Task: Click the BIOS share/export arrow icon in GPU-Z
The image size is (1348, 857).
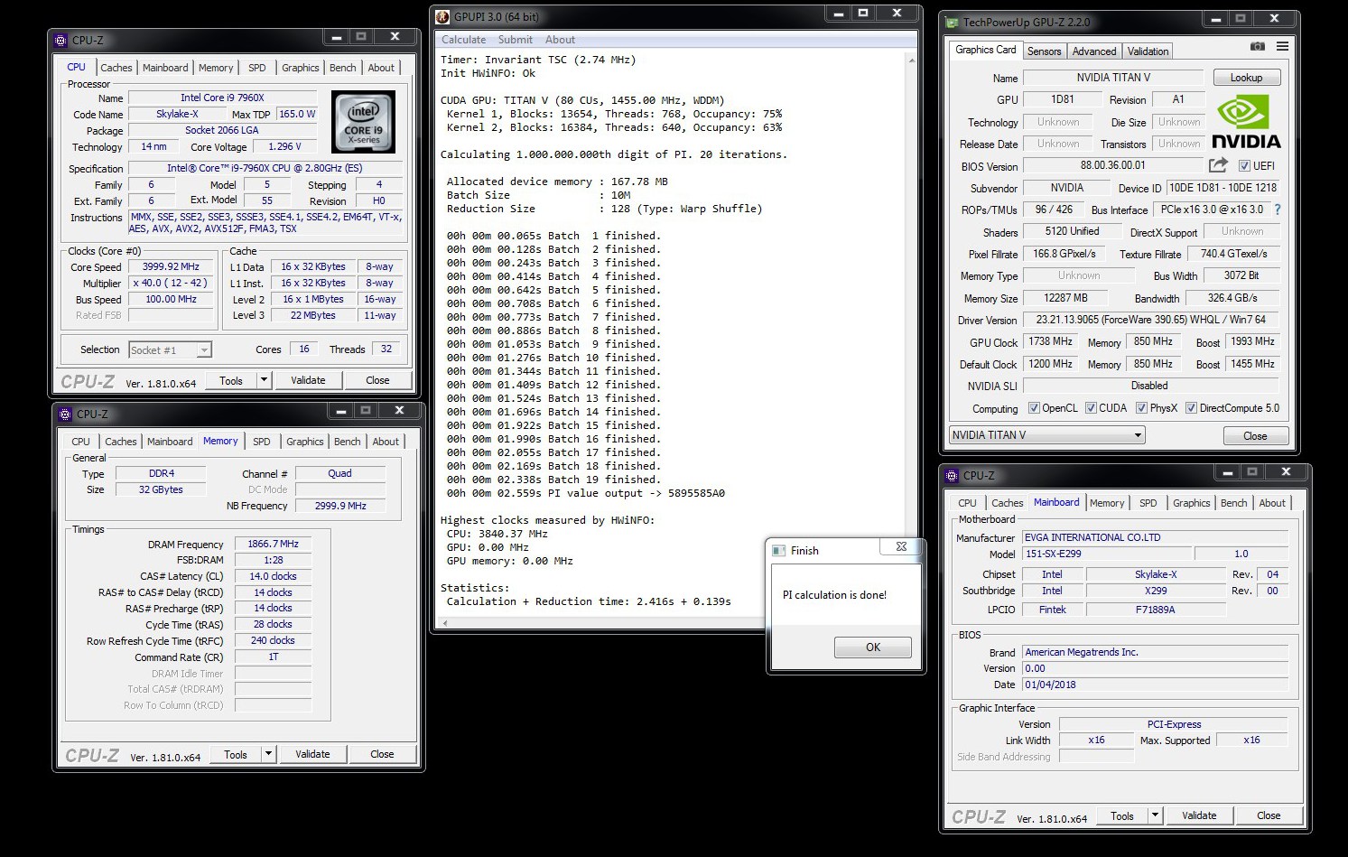Action: [x=1218, y=165]
